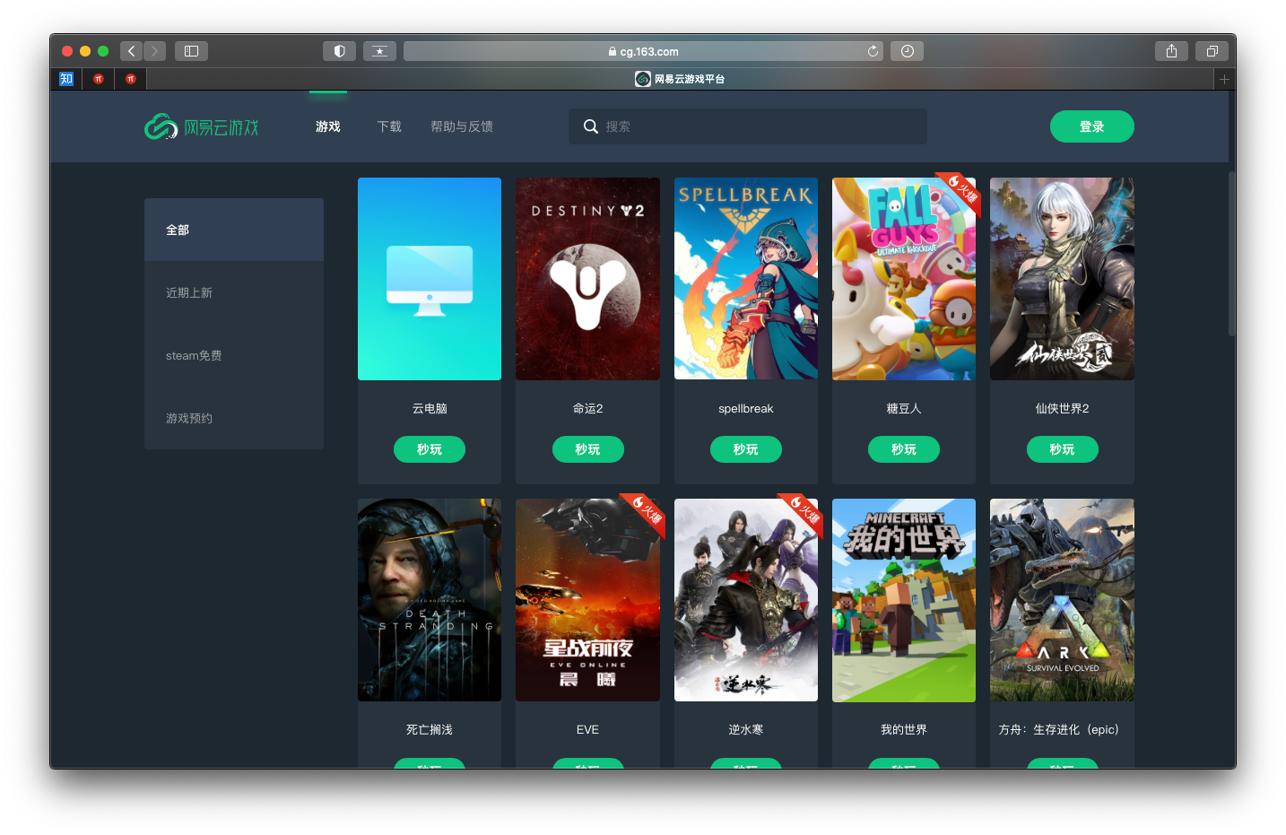1286x835 pixels.
Task: Open the Destiny 2 cover image
Action: pyautogui.click(x=587, y=279)
